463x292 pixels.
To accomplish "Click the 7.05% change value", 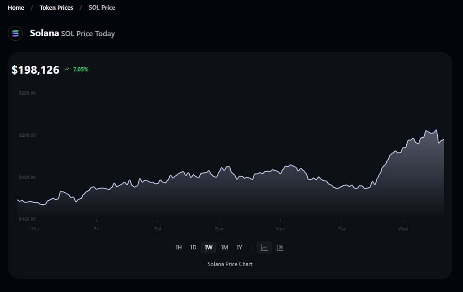I will [x=80, y=70].
